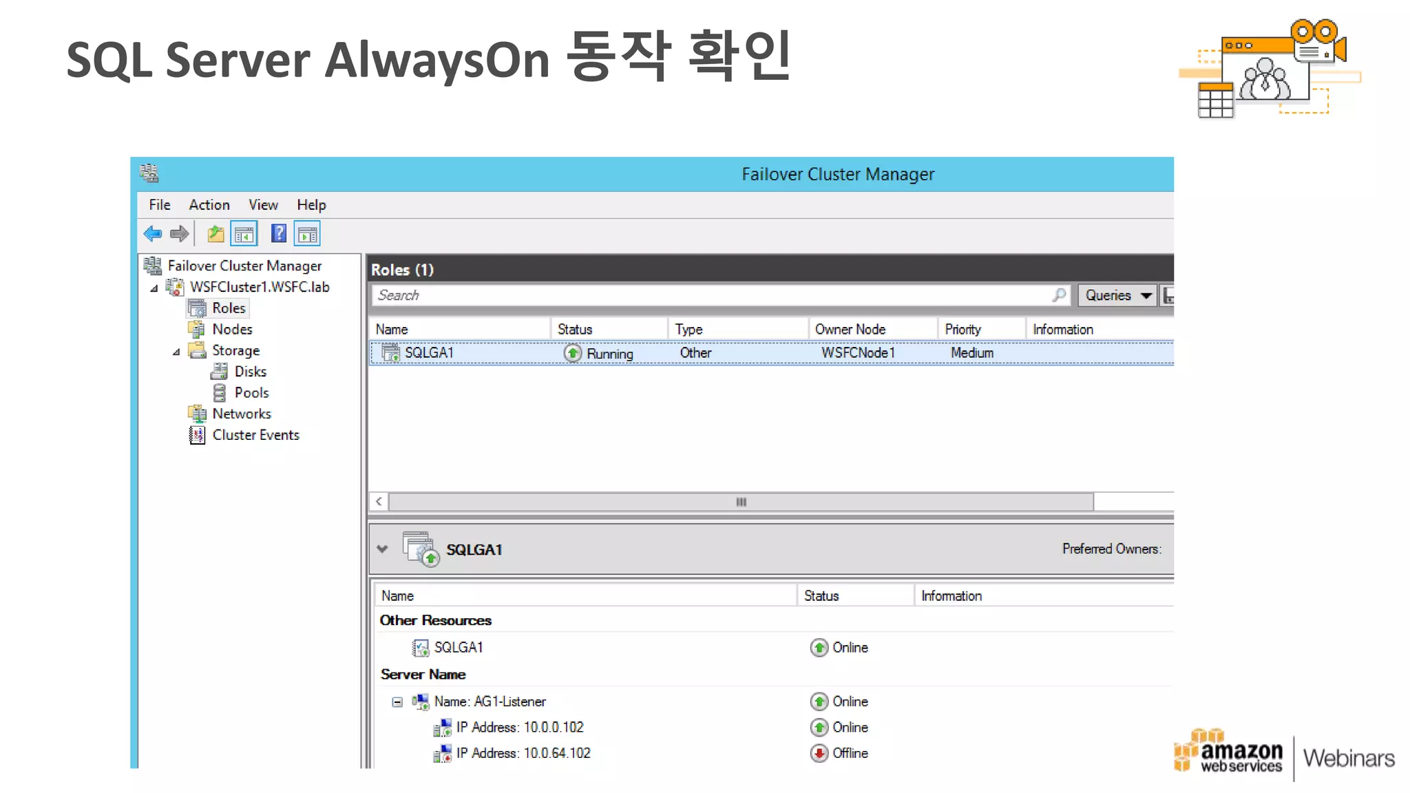Open the Action menu

209,205
